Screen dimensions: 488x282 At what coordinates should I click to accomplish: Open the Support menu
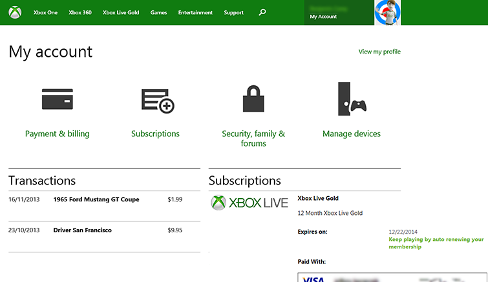coord(233,12)
